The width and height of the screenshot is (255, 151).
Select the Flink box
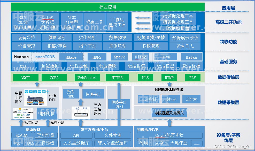[x=141, y=57]
